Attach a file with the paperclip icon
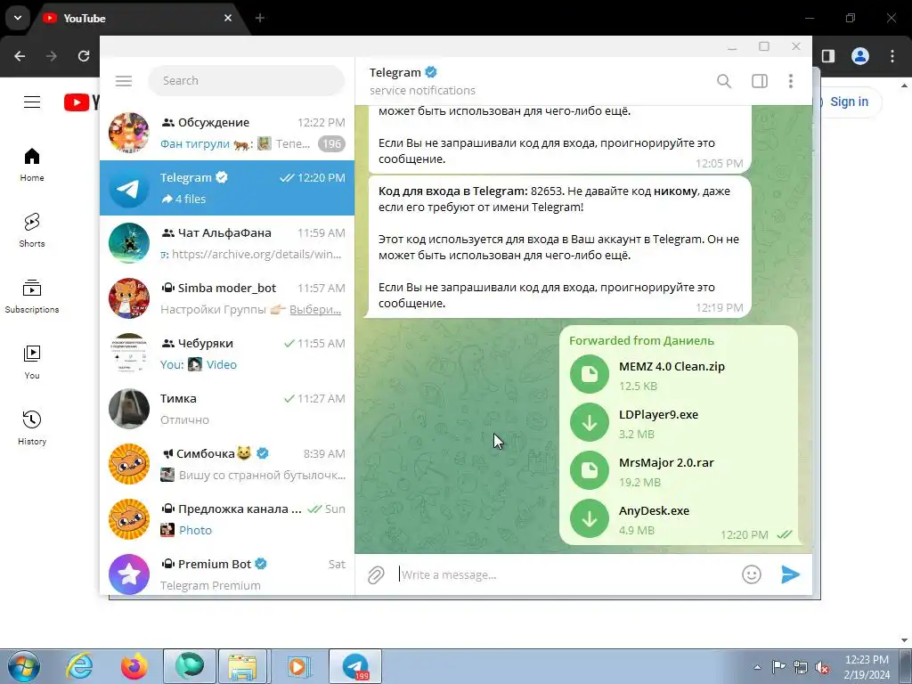Screen dimensions: 912x684 [376, 574]
